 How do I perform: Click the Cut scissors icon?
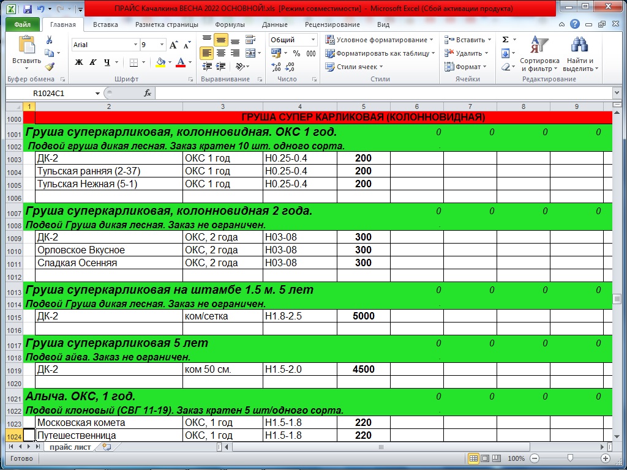coord(50,40)
